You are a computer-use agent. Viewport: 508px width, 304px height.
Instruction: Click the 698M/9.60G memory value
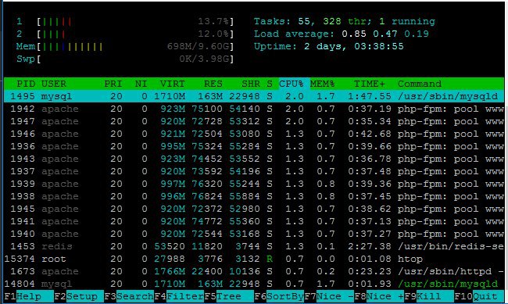click(x=198, y=46)
